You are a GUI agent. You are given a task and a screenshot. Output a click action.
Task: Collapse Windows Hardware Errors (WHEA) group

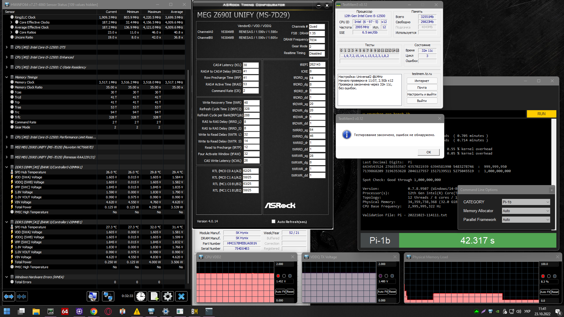[x=6, y=277]
